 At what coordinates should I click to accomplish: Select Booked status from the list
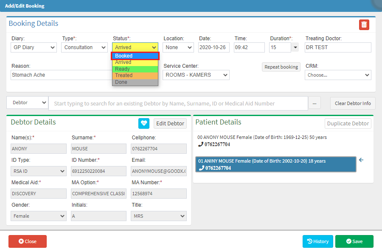pyautogui.click(x=135, y=56)
